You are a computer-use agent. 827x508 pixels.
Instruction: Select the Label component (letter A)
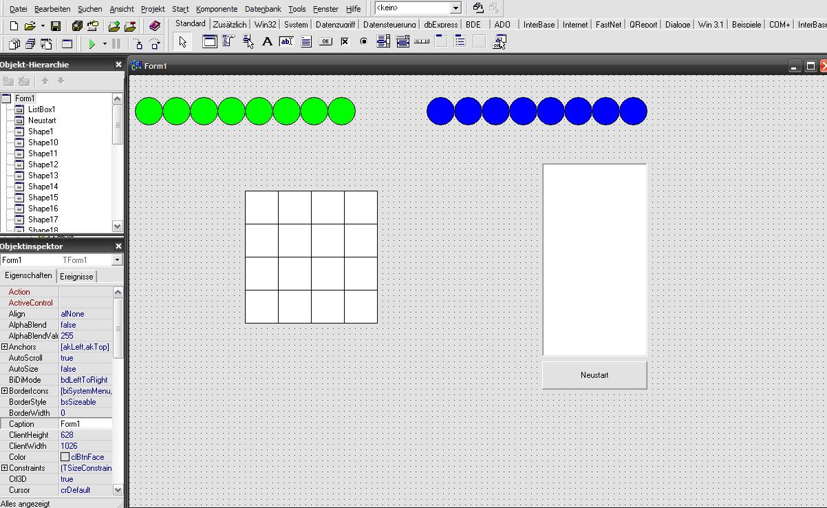pyautogui.click(x=268, y=42)
